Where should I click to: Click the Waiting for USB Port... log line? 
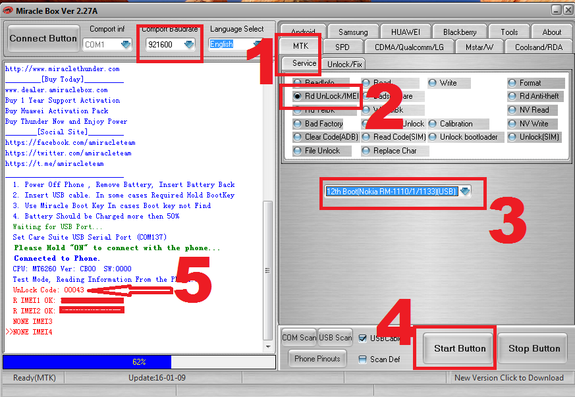[x=57, y=227]
